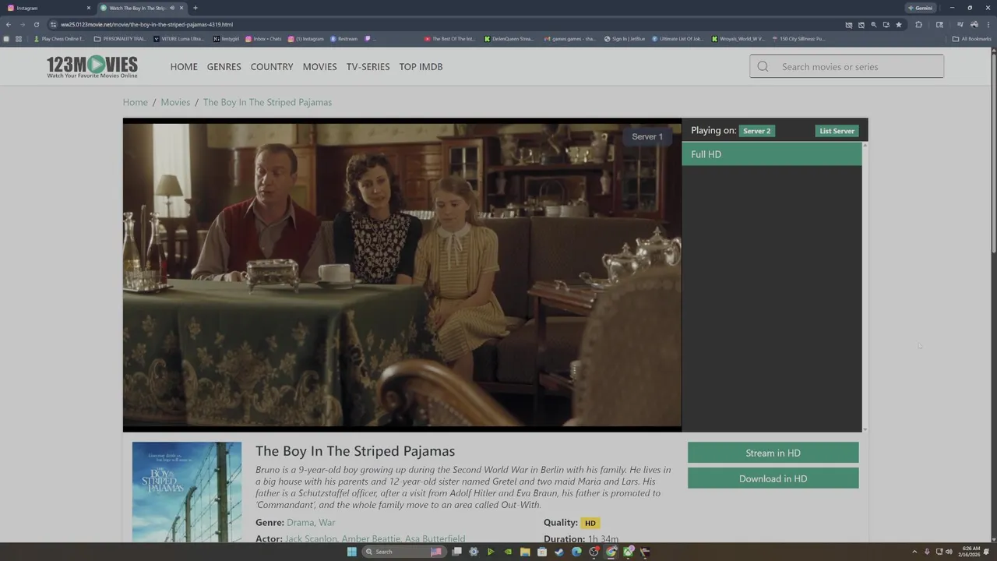
Task: Click the search magnifier icon in site search
Action: coord(763,67)
